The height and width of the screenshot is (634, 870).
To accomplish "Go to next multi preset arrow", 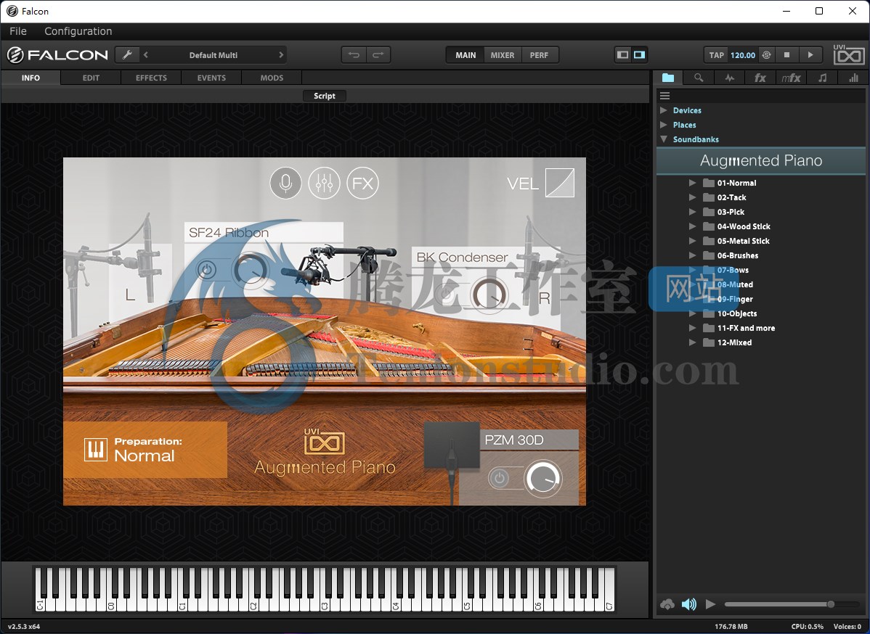I will click(x=281, y=55).
